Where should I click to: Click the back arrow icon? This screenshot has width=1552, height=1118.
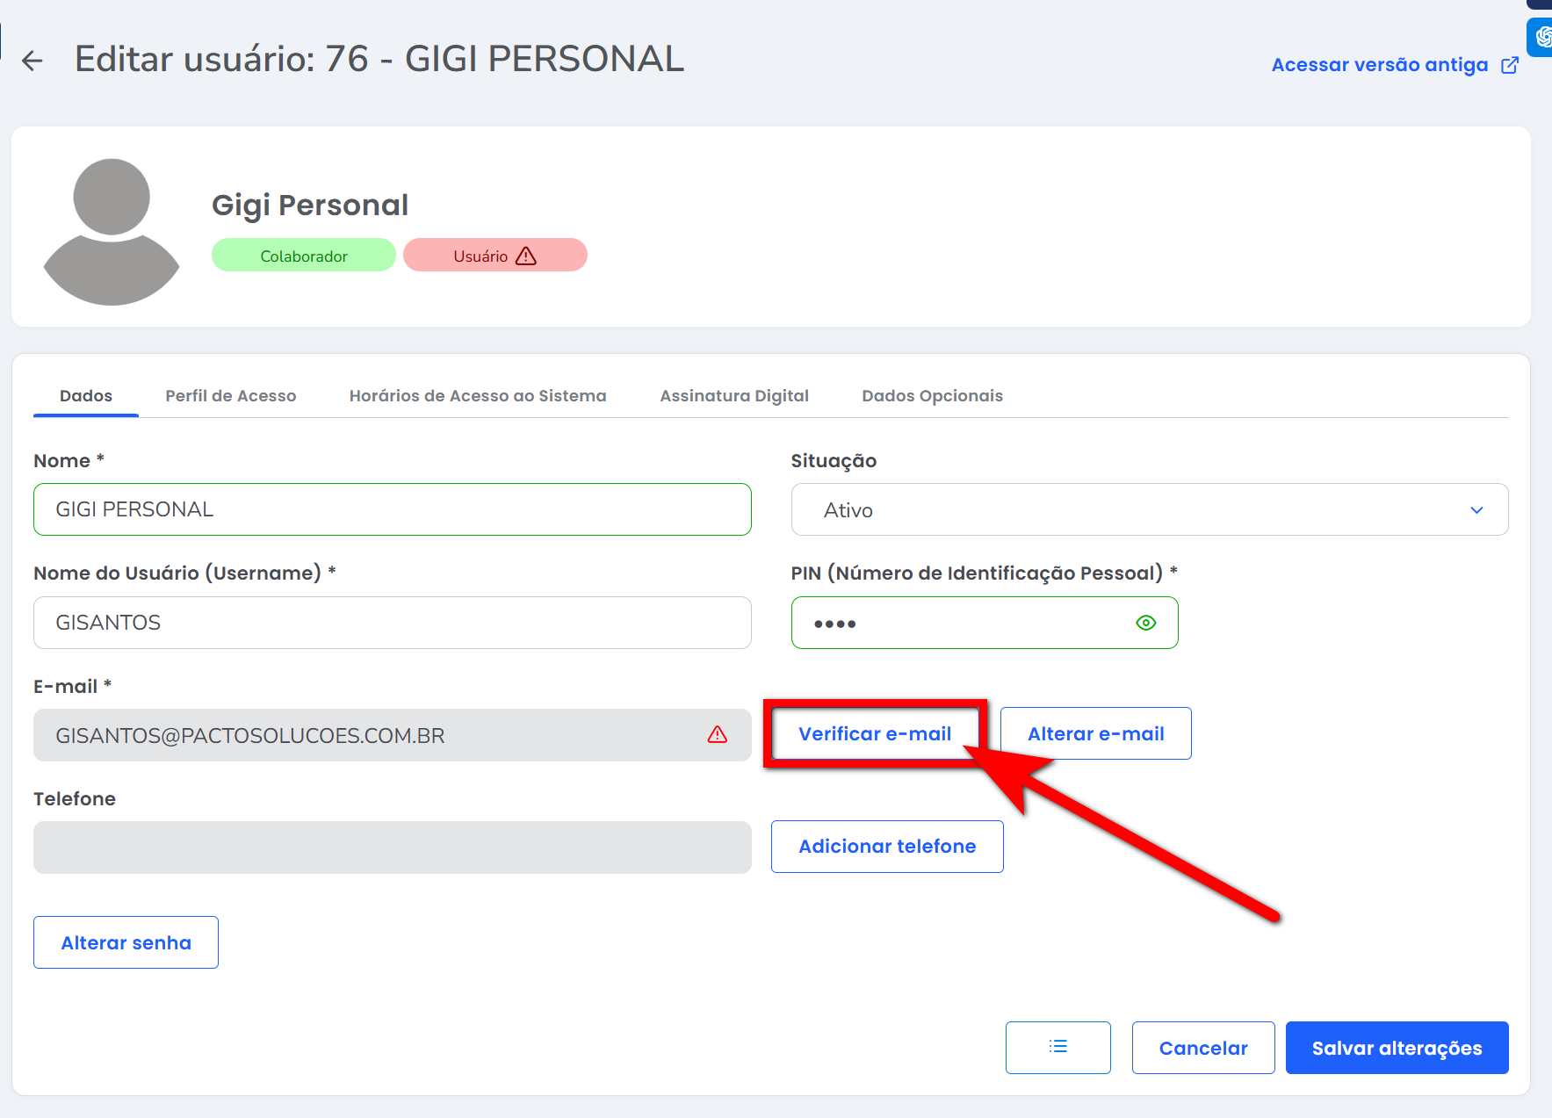coord(32,61)
